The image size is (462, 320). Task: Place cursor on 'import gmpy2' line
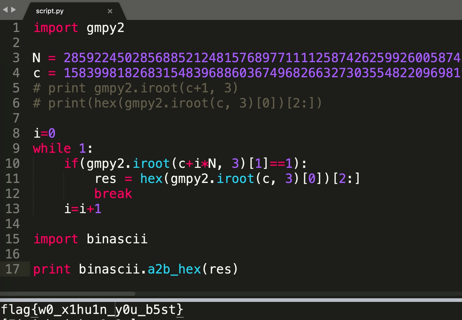79,28
